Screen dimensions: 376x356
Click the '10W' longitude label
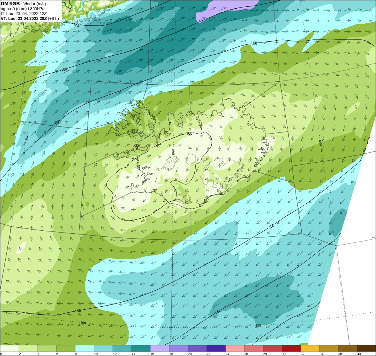pos(321,143)
